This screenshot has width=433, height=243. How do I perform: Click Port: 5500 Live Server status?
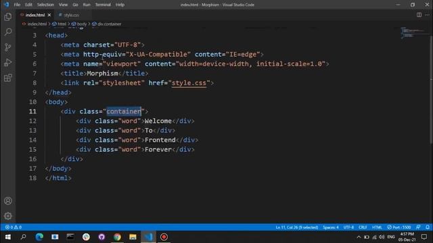pyautogui.click(x=399, y=227)
